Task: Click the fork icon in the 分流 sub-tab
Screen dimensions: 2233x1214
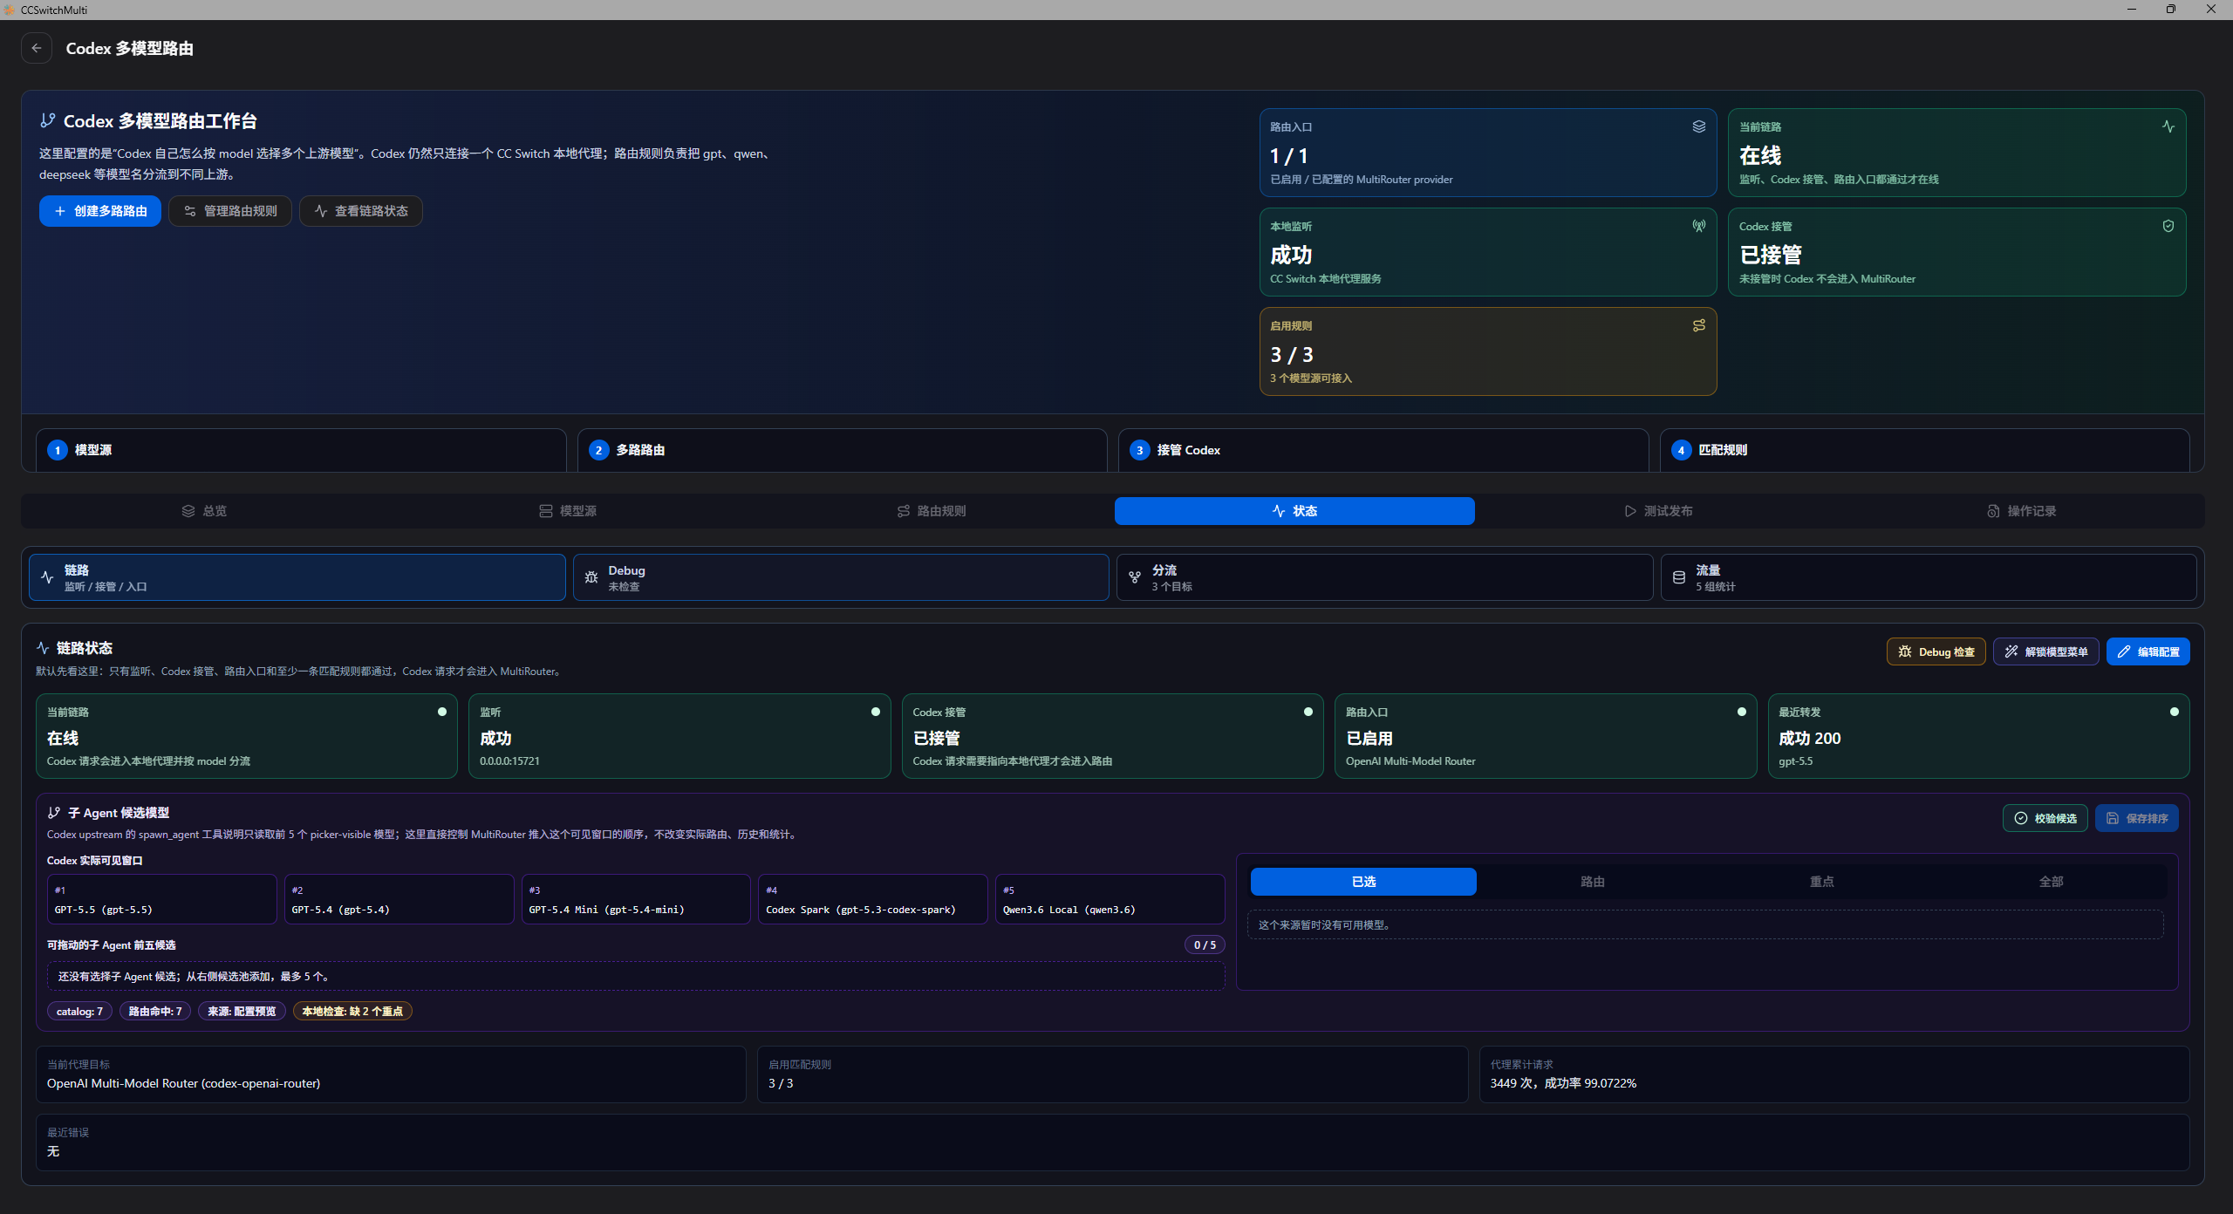Action: coord(1135,577)
